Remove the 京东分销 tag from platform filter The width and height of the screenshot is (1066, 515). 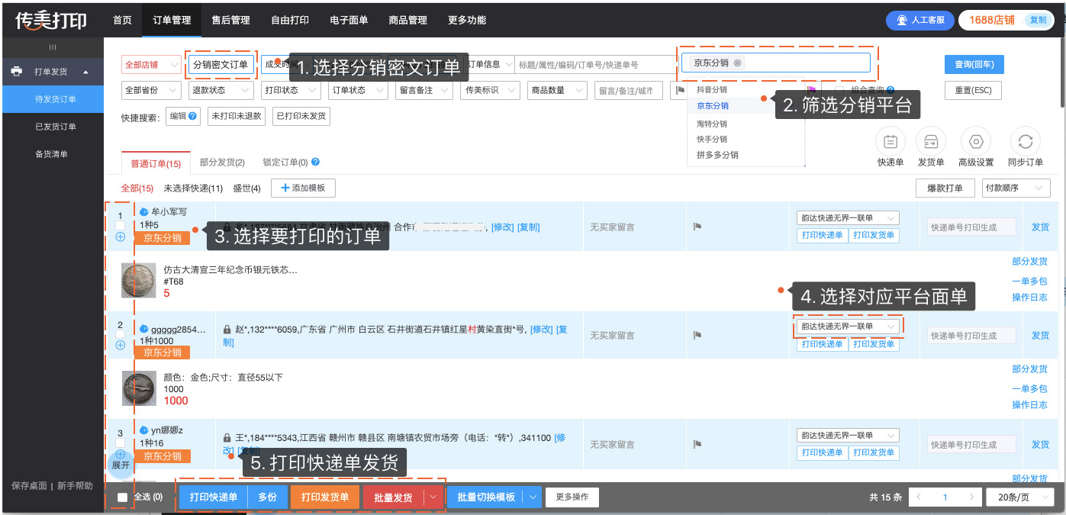[737, 63]
